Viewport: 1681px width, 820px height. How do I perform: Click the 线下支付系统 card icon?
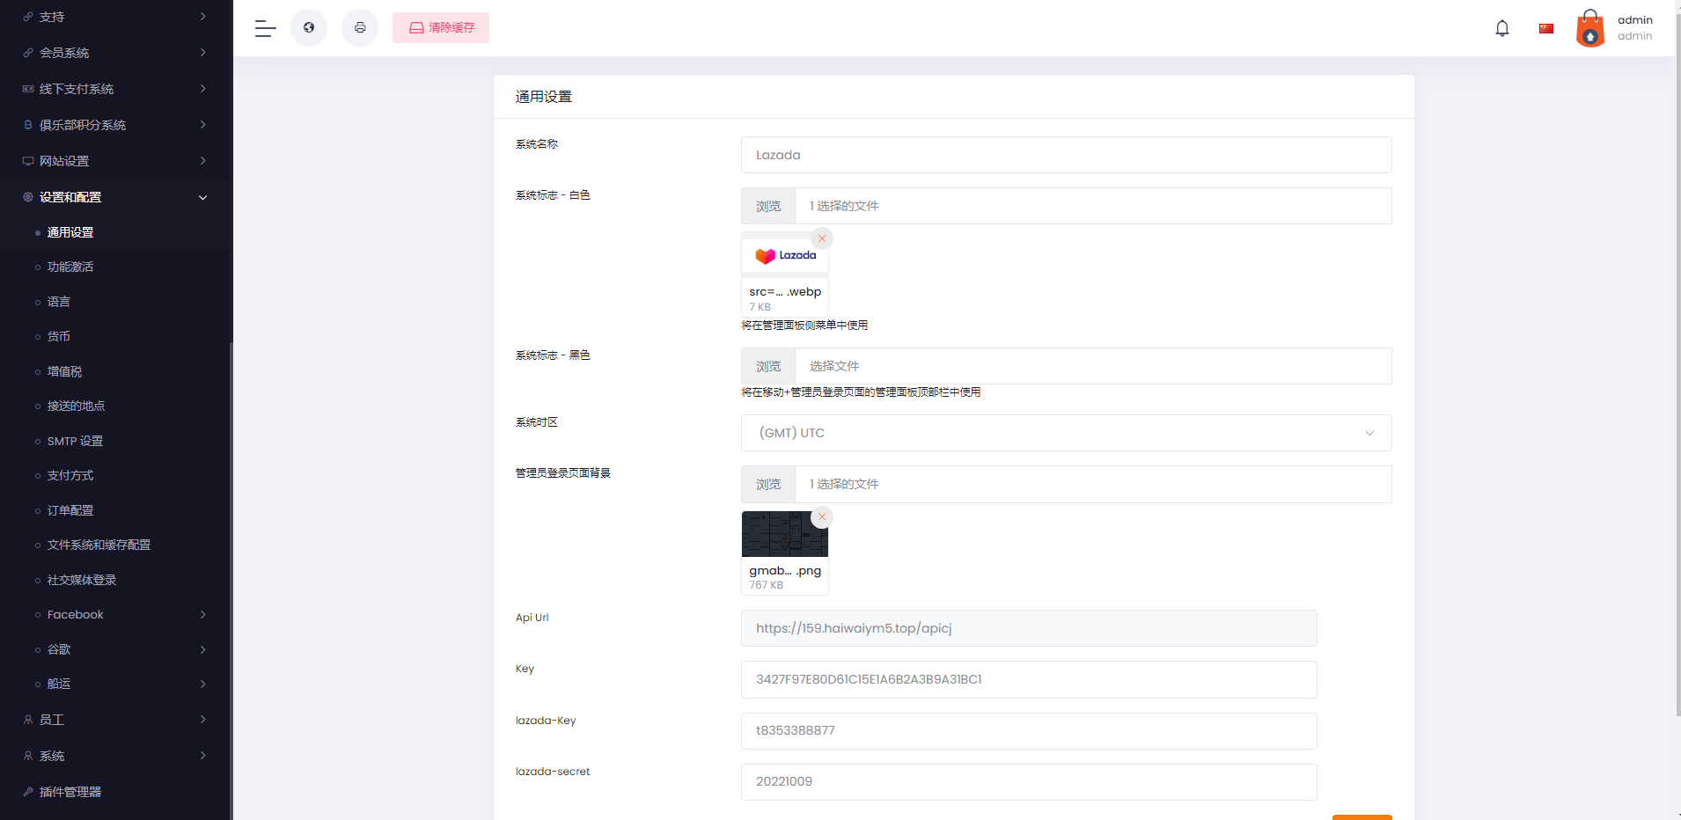point(27,89)
